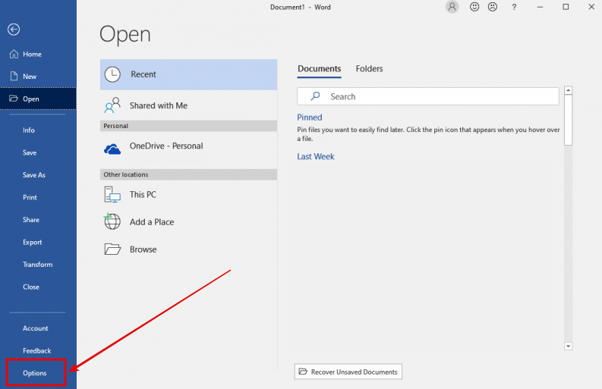Screen dimensions: 602x389
Task: Click the New label in sidebar
Action: coord(30,77)
